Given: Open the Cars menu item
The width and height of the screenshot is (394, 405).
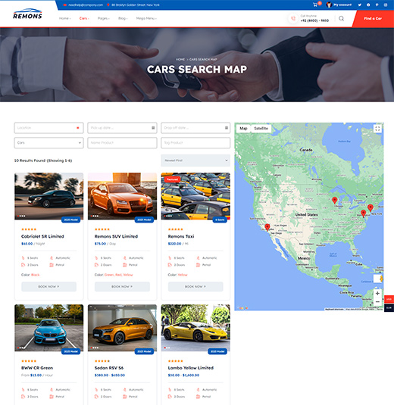Looking at the screenshot, I should (x=84, y=18).
